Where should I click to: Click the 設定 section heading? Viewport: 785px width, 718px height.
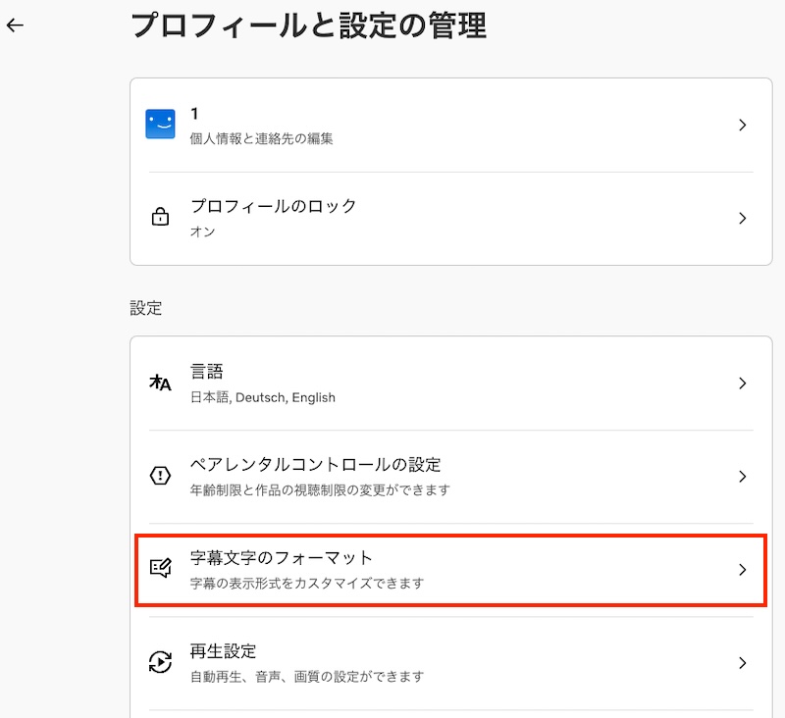[x=145, y=308]
